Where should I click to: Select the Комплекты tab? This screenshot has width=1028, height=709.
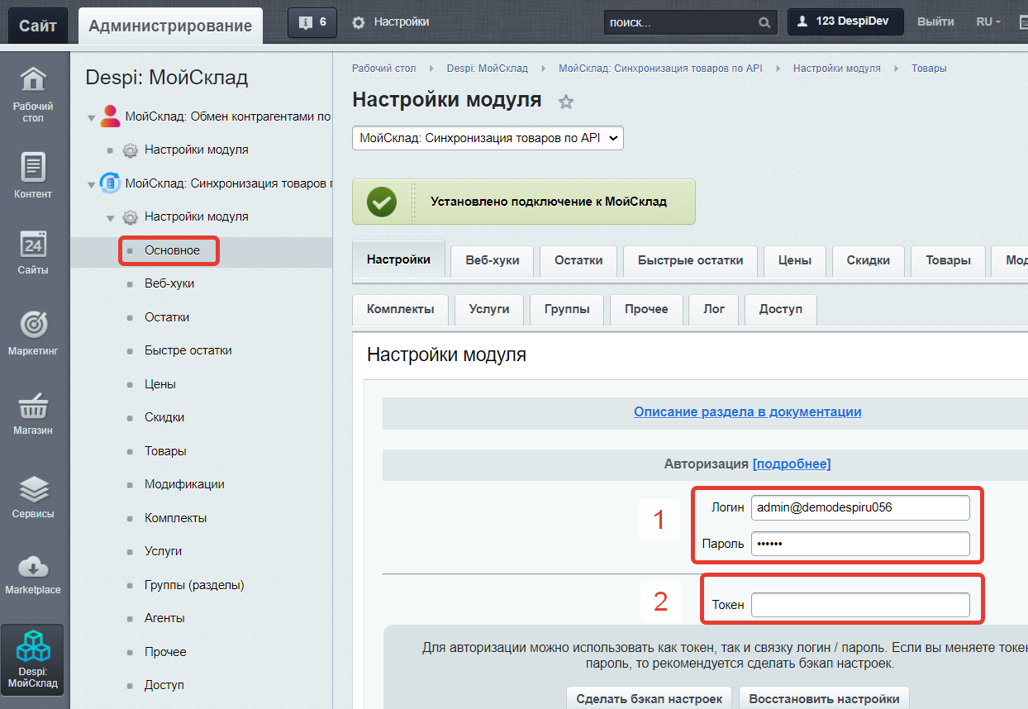tap(400, 309)
